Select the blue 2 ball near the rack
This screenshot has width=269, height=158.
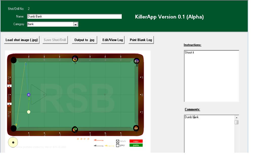coord(29,95)
